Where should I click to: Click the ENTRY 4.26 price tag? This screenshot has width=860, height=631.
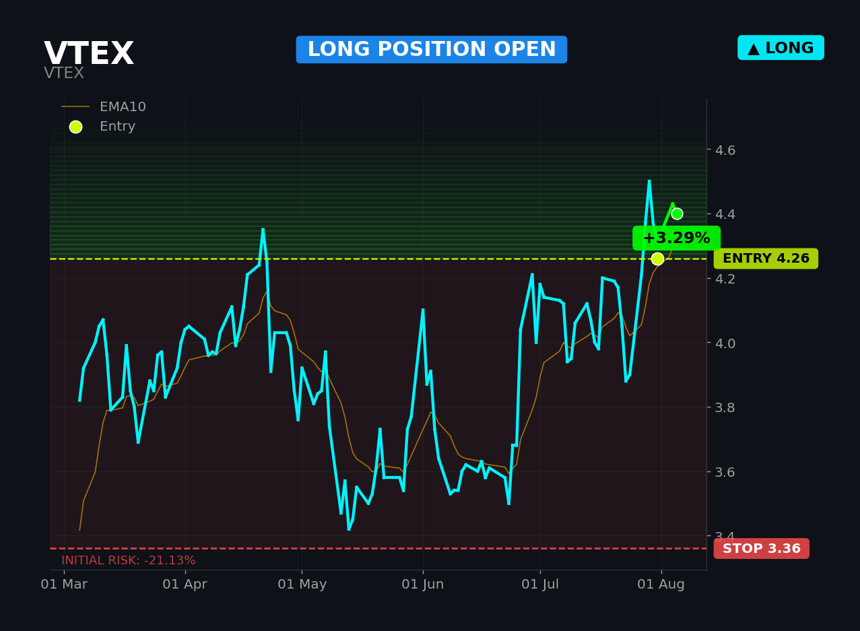[766, 259]
